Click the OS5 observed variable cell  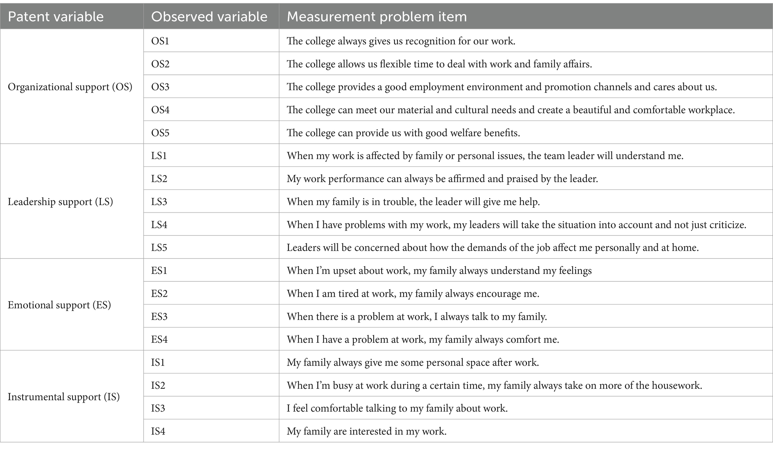(x=211, y=132)
